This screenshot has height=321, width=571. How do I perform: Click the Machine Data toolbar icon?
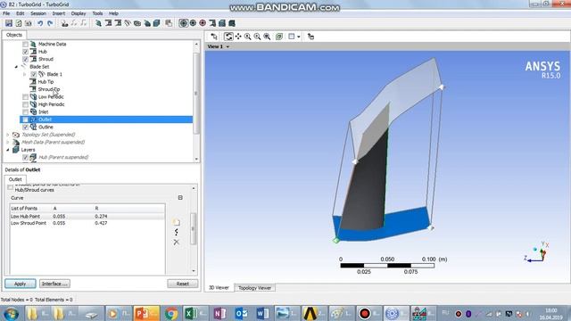coord(98,23)
